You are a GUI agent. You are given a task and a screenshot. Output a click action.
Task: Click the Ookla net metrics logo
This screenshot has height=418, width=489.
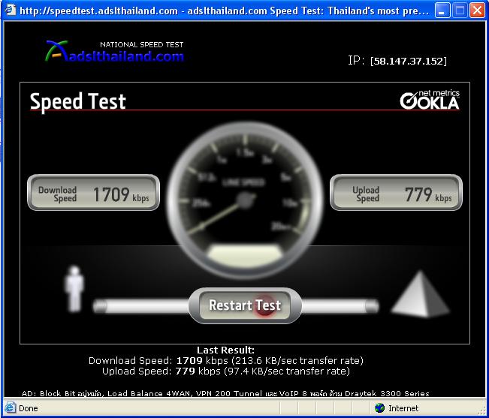(x=430, y=100)
